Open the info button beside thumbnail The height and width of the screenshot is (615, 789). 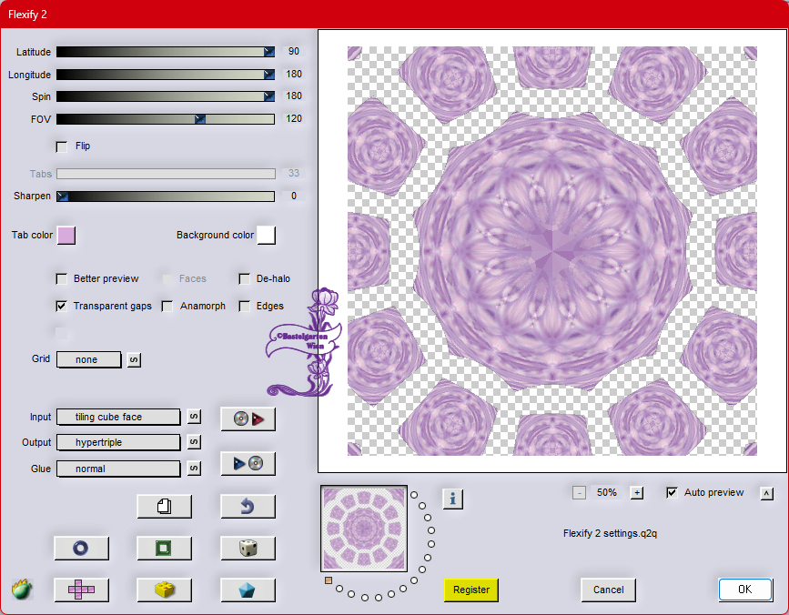[452, 498]
